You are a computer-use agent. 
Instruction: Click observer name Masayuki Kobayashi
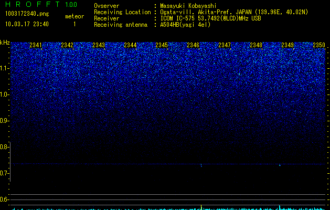pyautogui.click(x=188, y=6)
